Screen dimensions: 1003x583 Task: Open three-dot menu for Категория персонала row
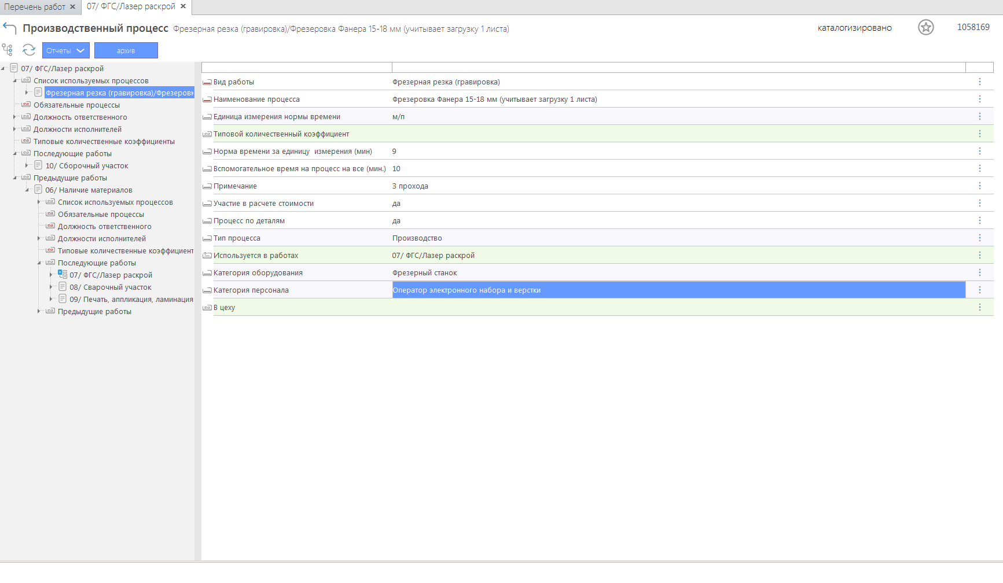point(979,290)
